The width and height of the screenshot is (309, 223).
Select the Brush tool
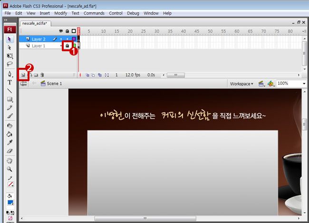pos(10,116)
